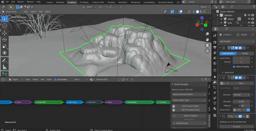The image size is (256, 131).
Task: Open the Slot 1 dropdown
Action: click(x=81, y=79)
